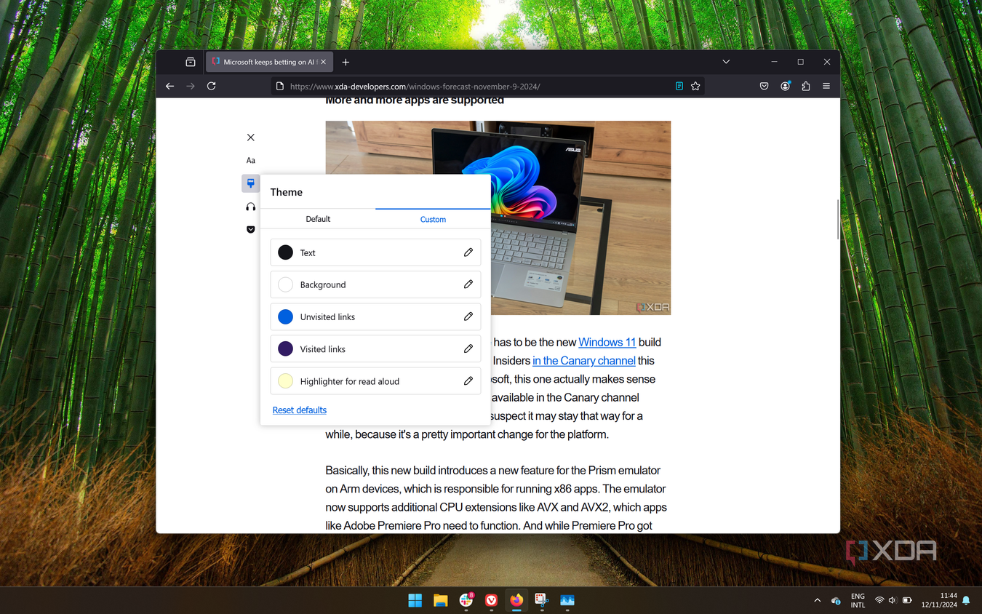The height and width of the screenshot is (614, 982).
Task: Go forward to the next page
Action: pos(191,86)
